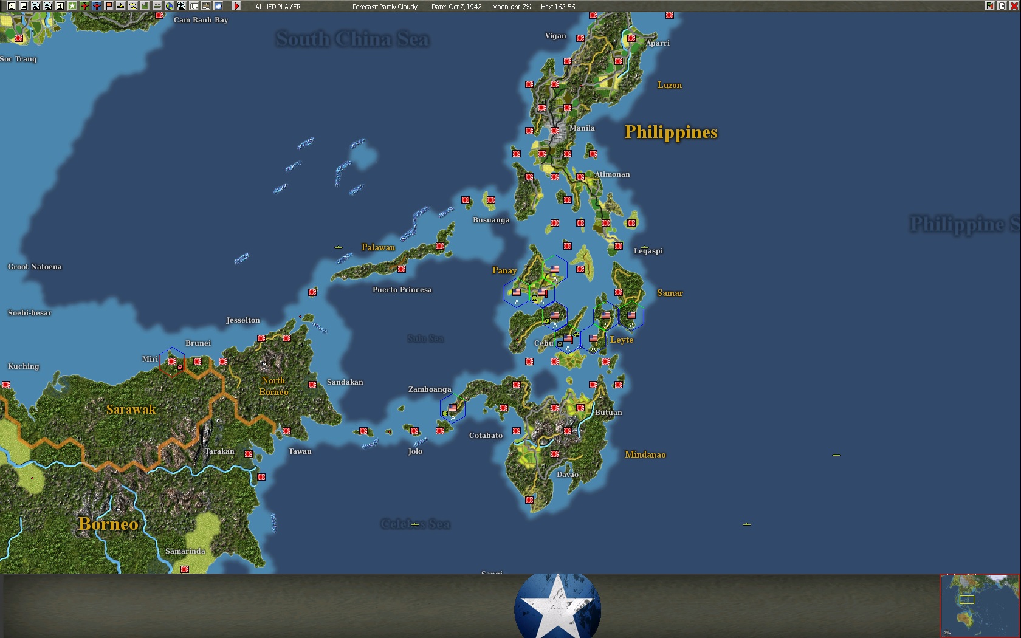Click the green factory-shaped toolbar icon

145,6
